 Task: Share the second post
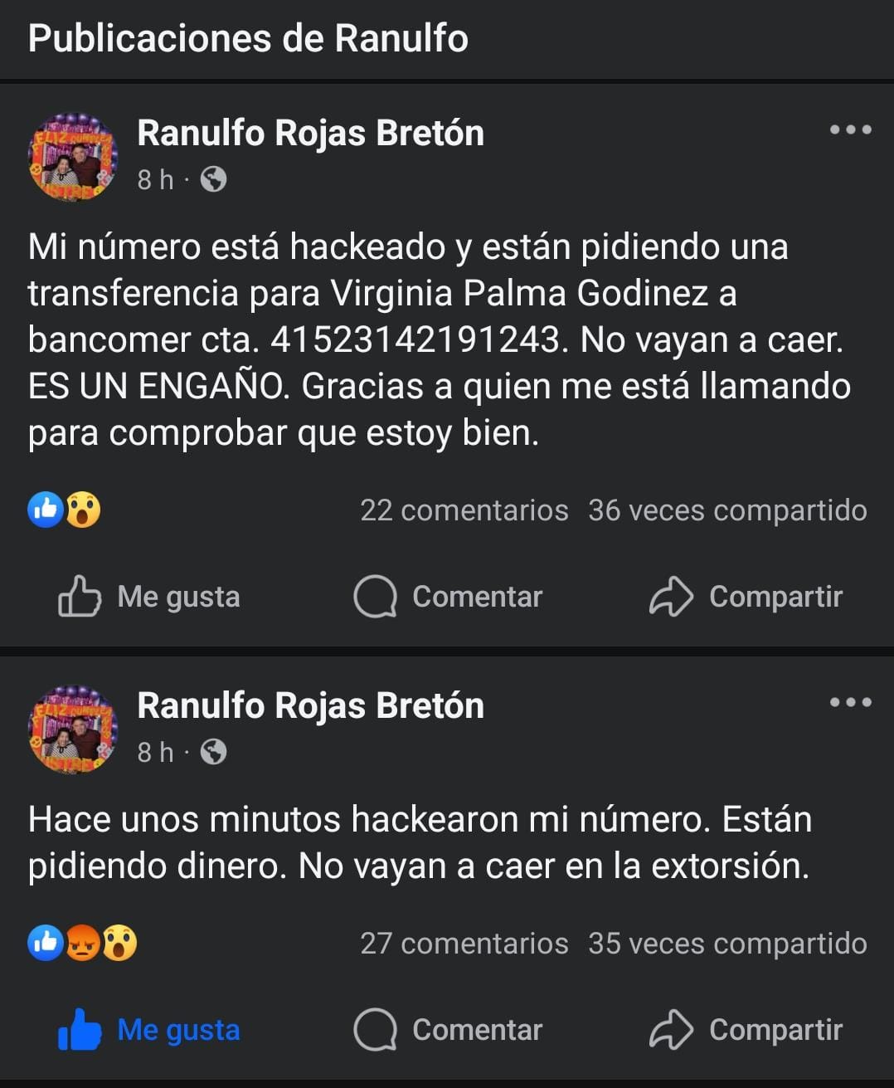click(746, 1030)
